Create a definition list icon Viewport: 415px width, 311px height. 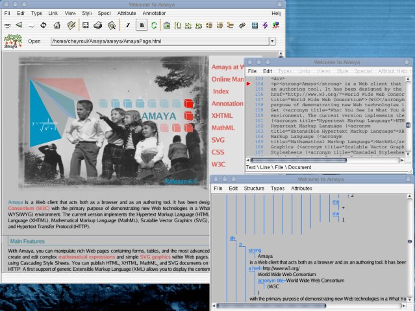pyautogui.click(x=231, y=25)
